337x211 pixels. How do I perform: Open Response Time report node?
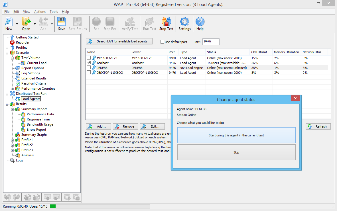coord(38,119)
